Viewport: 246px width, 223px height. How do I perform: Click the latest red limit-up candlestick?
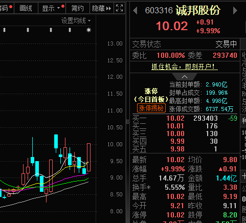pos(88,157)
